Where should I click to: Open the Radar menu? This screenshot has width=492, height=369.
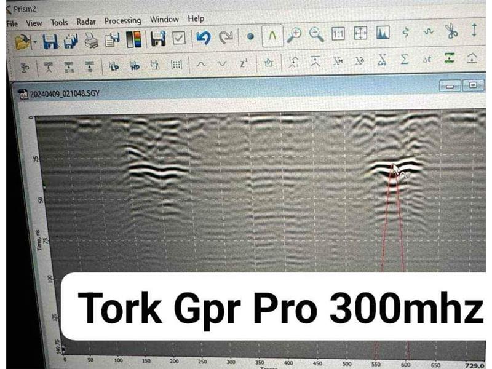pyautogui.click(x=86, y=22)
